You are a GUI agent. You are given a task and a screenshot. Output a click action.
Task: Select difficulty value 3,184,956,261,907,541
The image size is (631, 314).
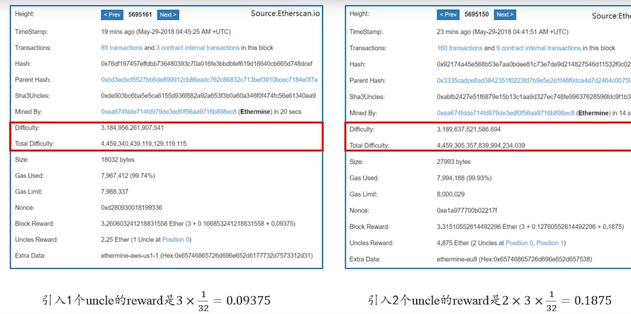132,128
